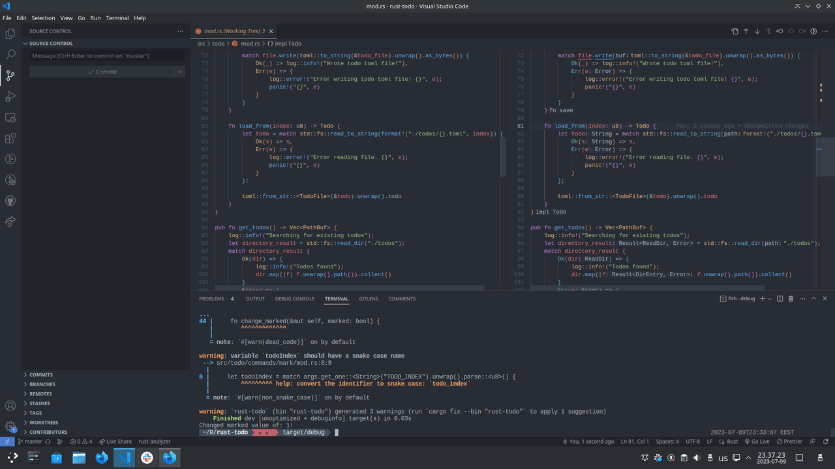Switch to the DEBUG CONSOLE tab
835x469 pixels.
pos(294,299)
